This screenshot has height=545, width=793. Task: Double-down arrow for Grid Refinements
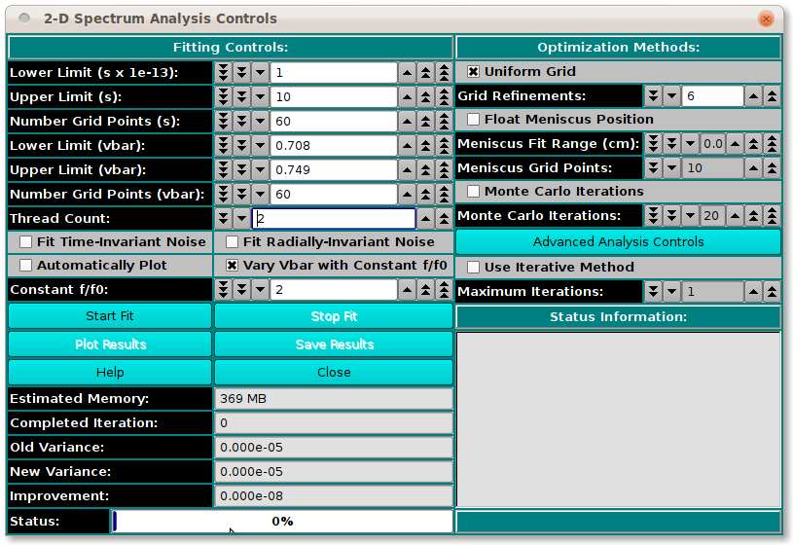[x=653, y=96]
